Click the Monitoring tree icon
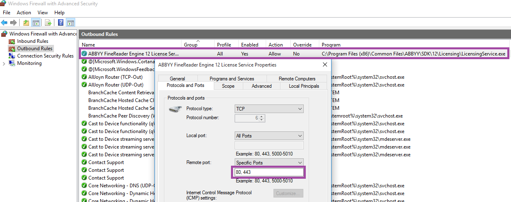The height and width of the screenshot is (202, 511). [x=12, y=63]
